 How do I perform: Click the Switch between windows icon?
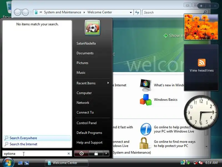tap(26, 163)
